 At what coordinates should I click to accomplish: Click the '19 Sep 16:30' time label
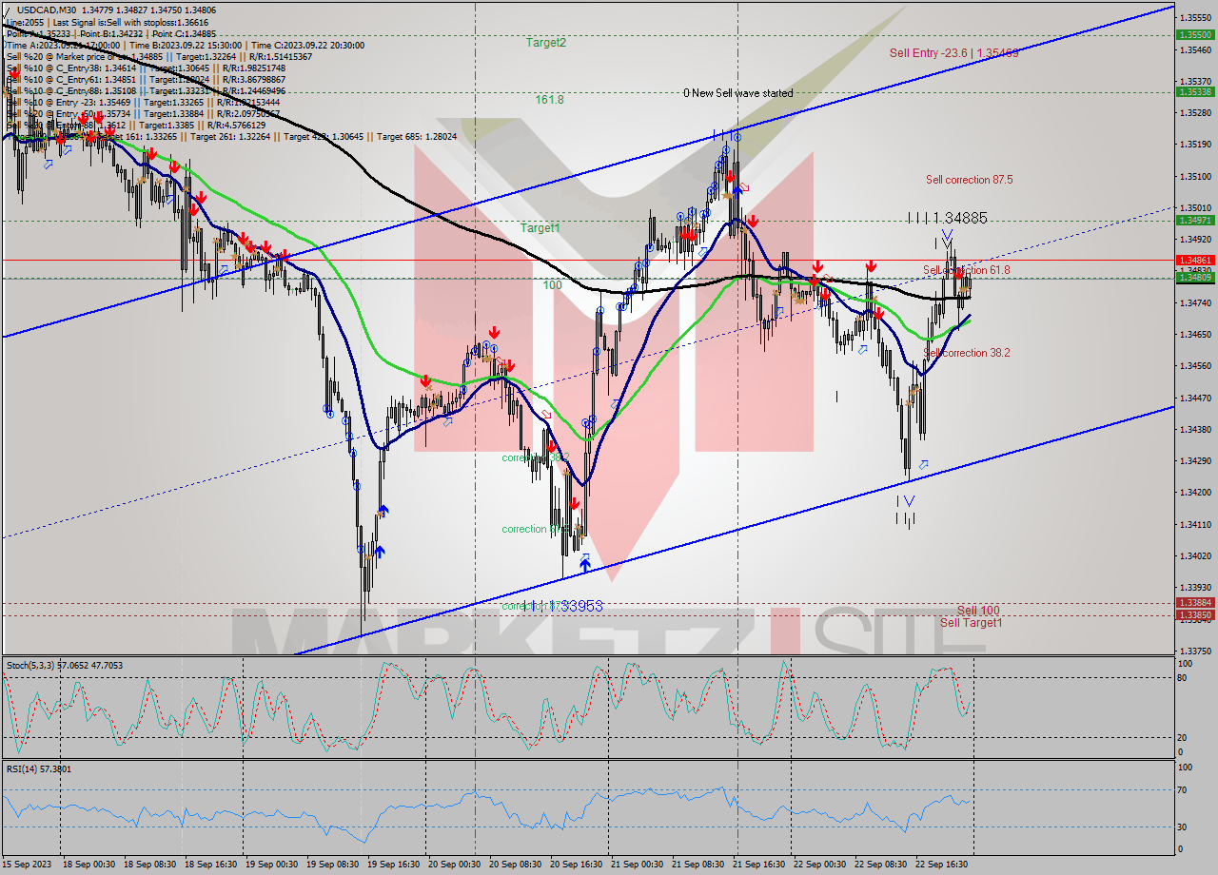(x=392, y=865)
